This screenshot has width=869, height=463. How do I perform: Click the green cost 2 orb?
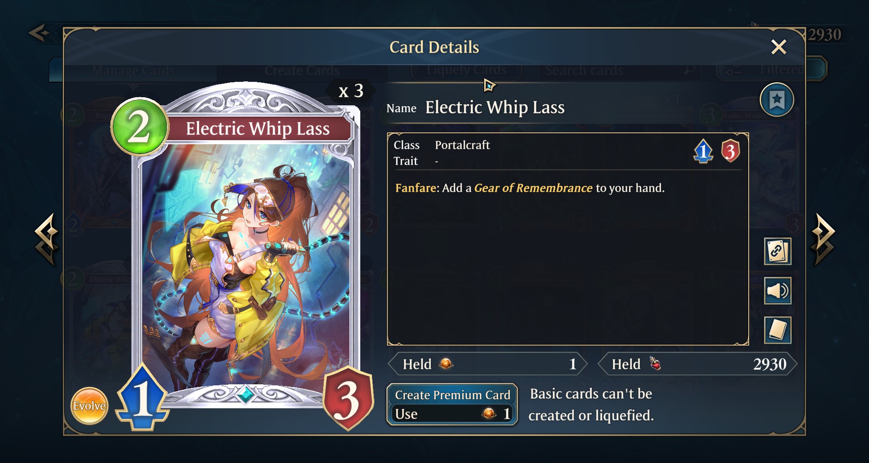(139, 127)
